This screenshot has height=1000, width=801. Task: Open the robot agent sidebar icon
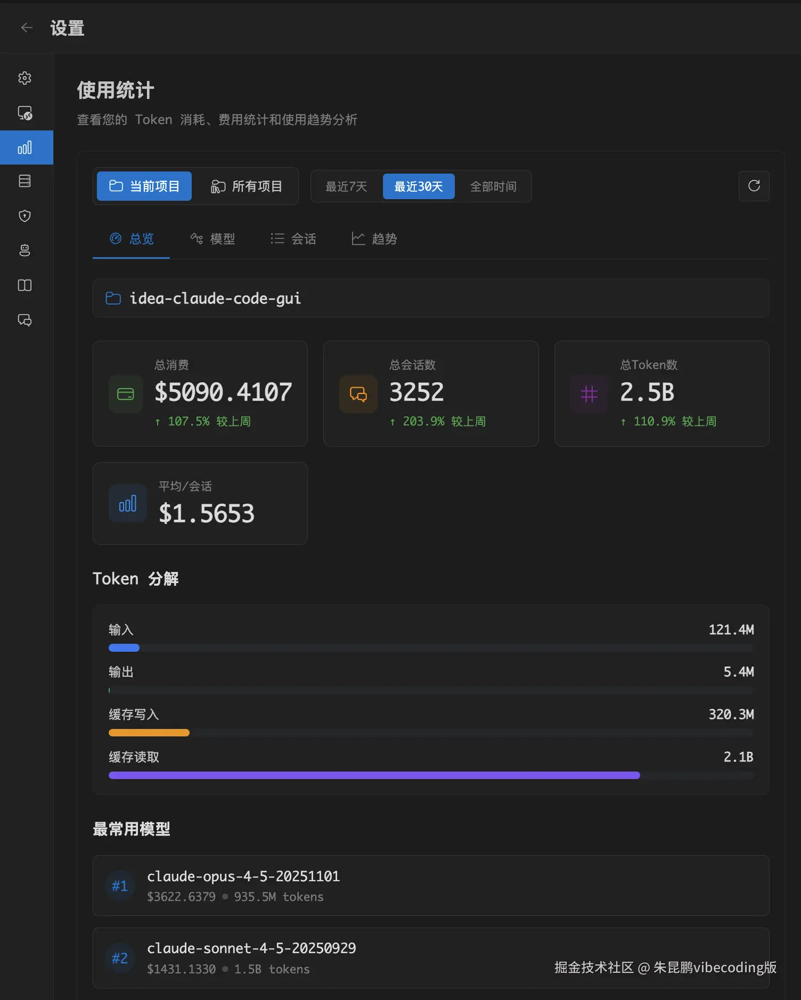click(x=25, y=250)
